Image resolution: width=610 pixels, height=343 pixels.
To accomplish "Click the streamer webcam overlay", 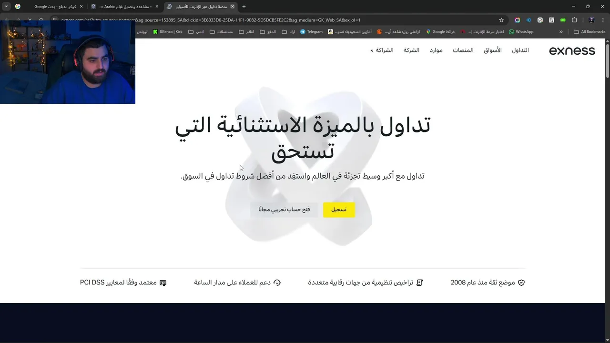I will (68, 62).
